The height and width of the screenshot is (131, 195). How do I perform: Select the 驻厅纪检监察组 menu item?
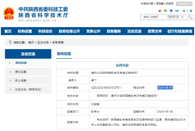180,31
